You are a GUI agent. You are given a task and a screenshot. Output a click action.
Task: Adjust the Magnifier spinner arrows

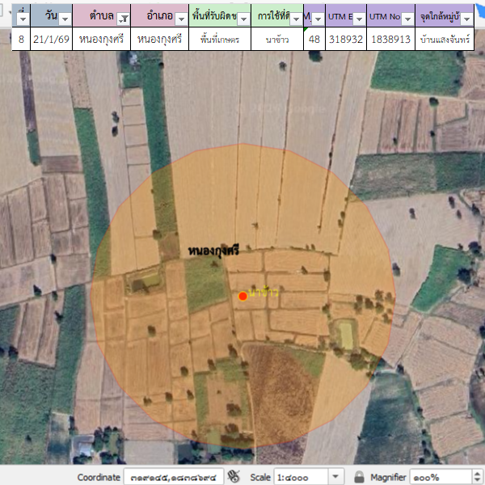click(x=472, y=477)
